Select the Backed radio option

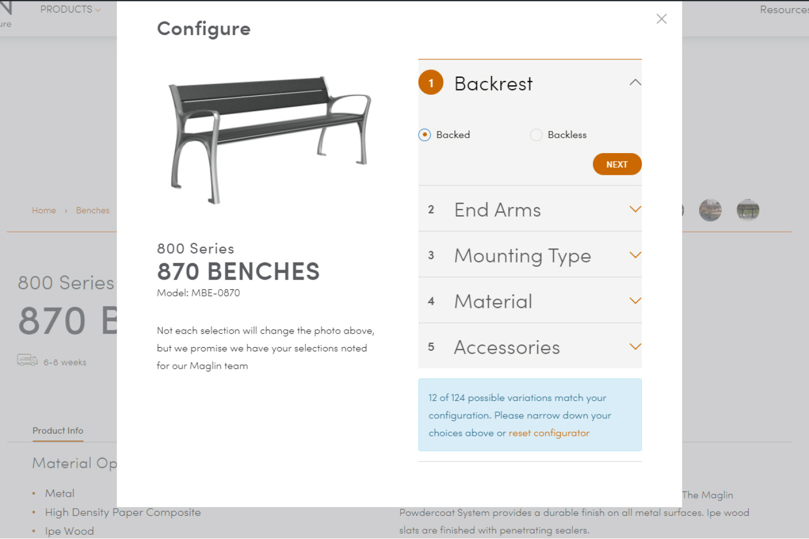(x=425, y=135)
